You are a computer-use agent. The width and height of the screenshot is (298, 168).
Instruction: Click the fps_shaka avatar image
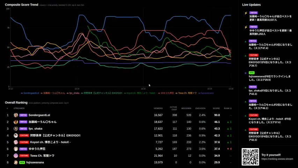pos(16,128)
